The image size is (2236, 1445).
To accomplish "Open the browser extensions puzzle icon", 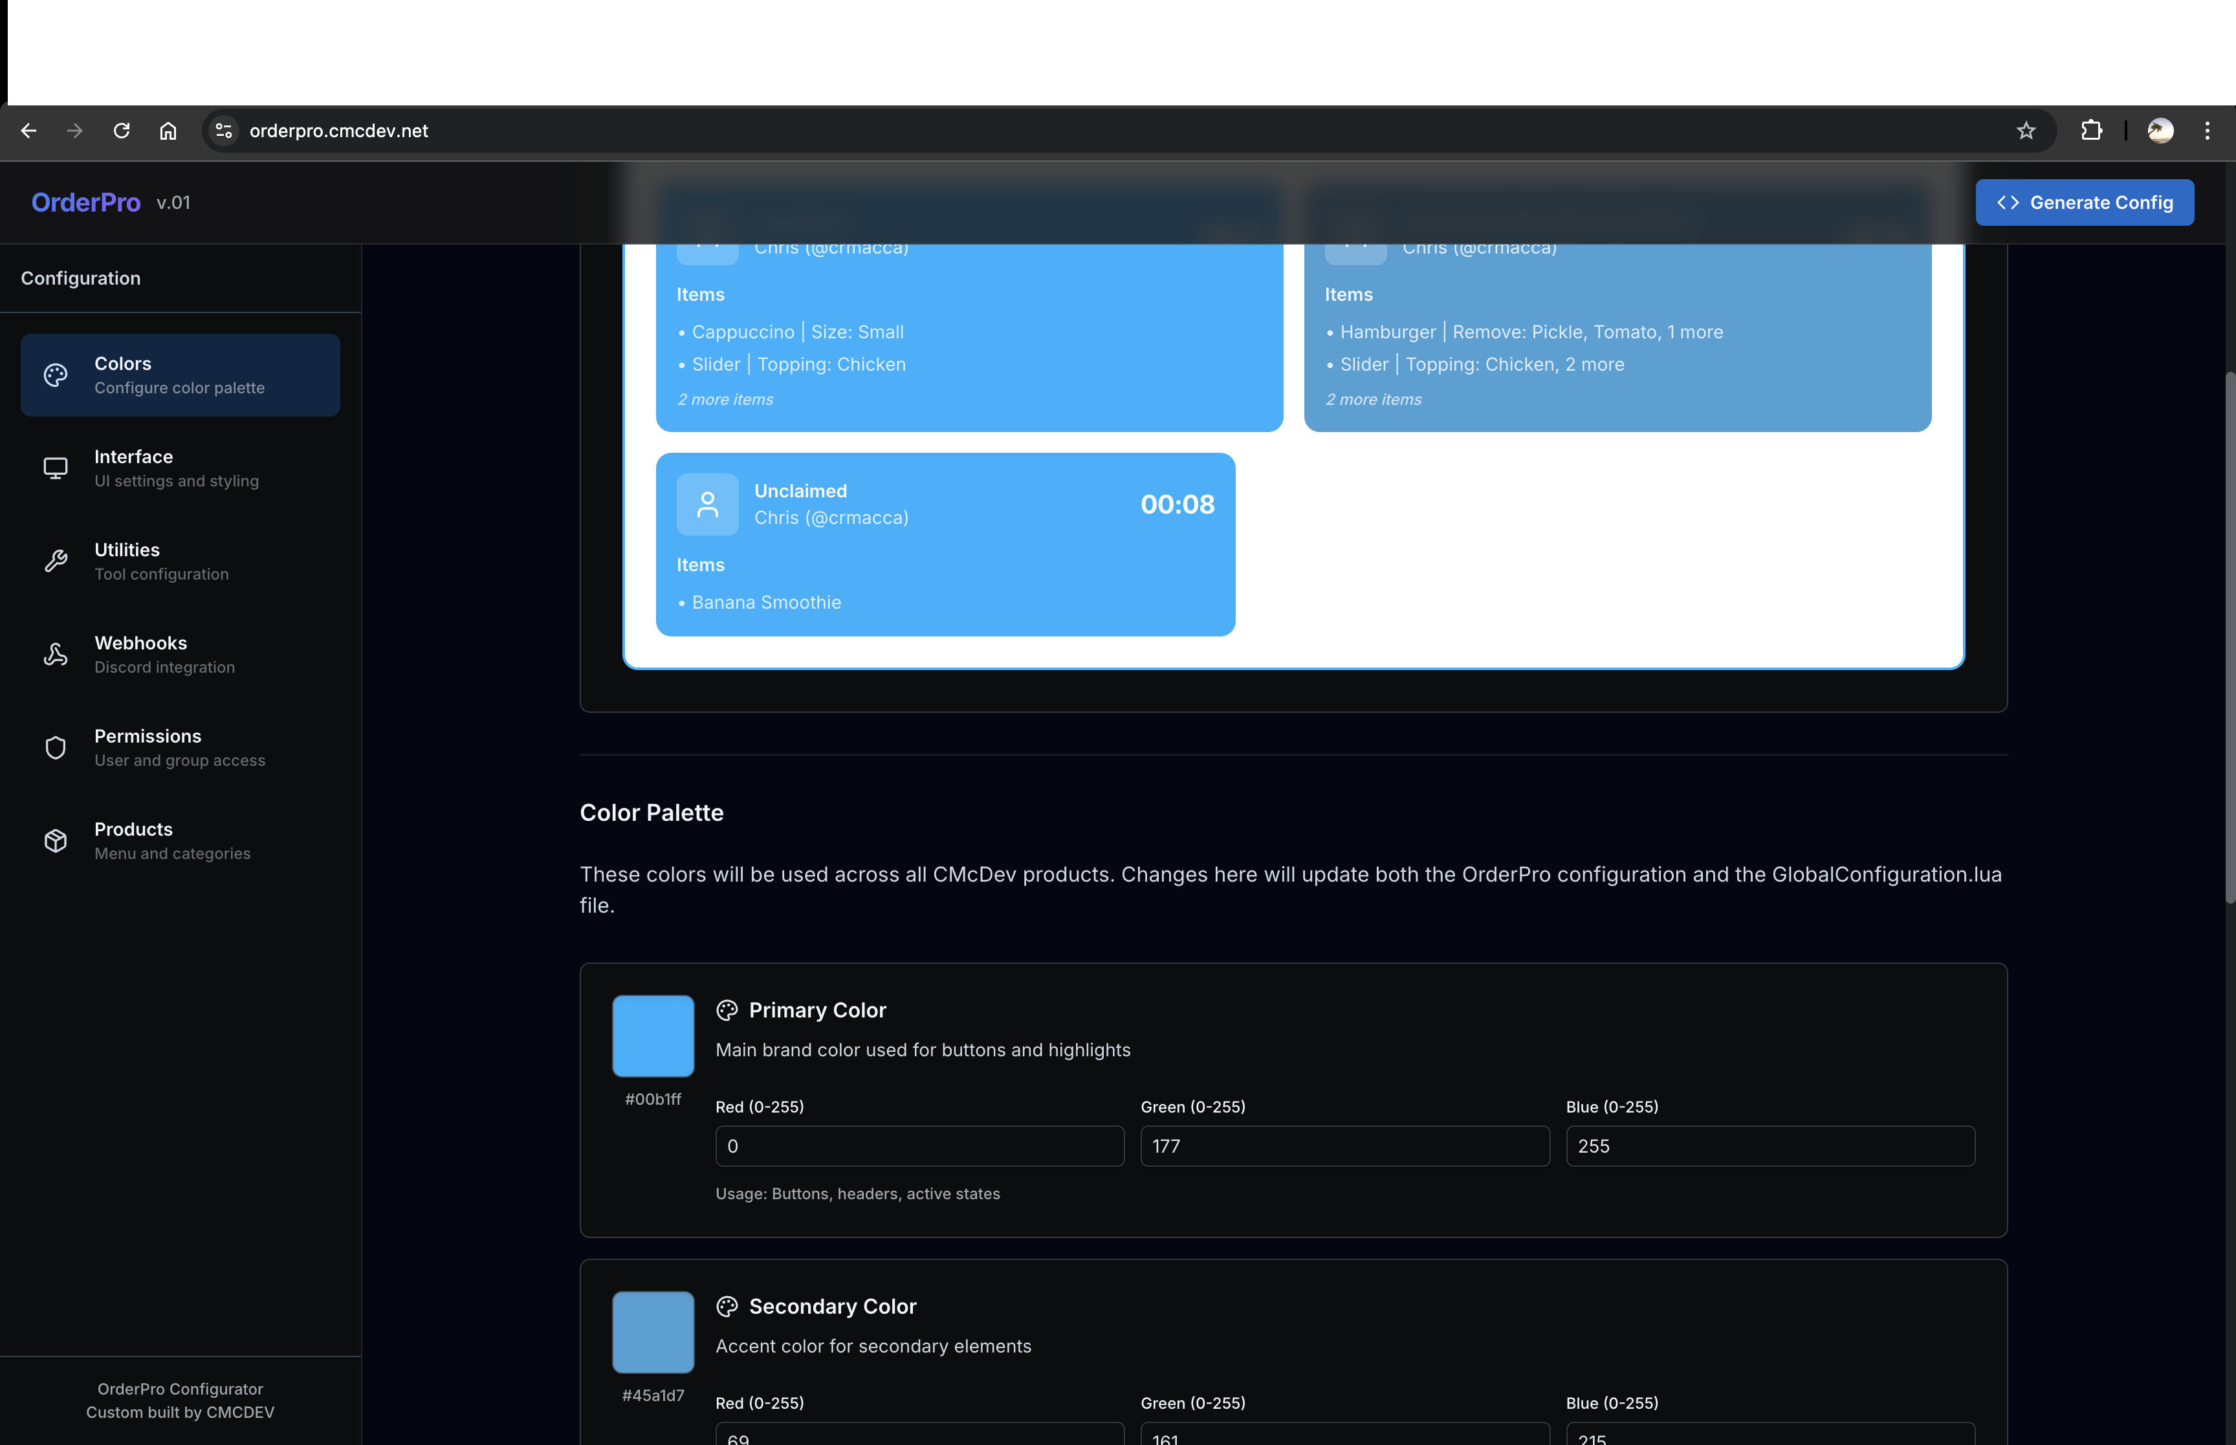I will click(2092, 131).
